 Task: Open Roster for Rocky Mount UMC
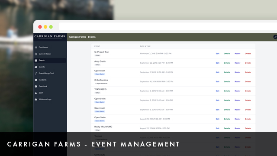point(238,128)
